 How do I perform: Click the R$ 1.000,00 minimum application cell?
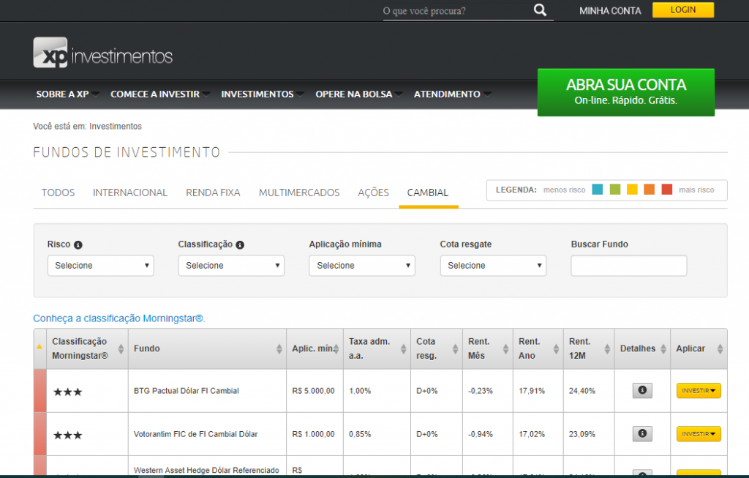(313, 434)
